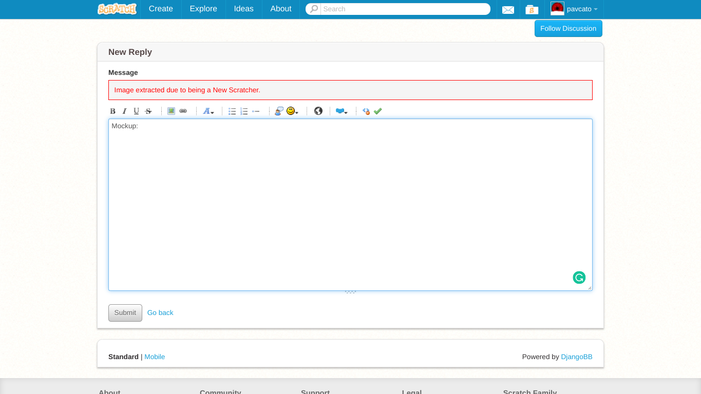This screenshot has width=701, height=394.
Task: Expand the Scratch blocks dropdown
Action: [x=342, y=111]
